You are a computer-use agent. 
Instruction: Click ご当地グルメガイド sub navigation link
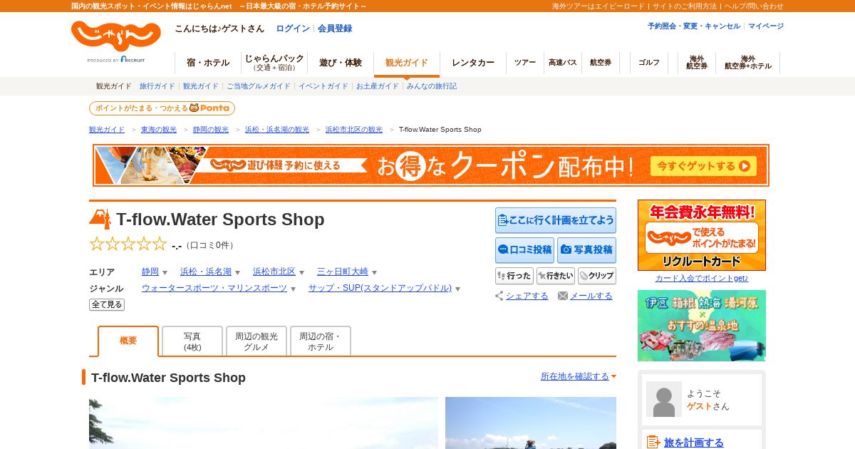pos(259,86)
